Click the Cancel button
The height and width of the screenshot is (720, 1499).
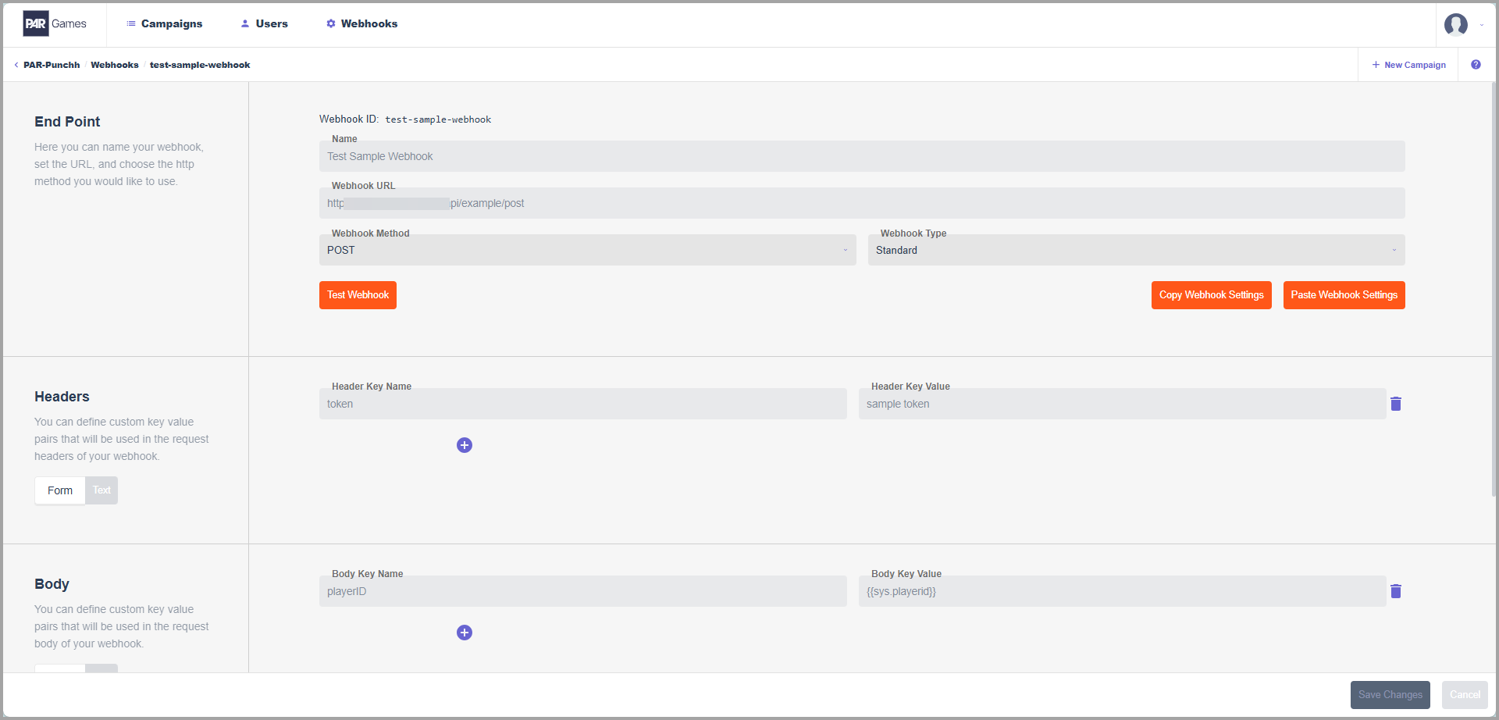1465,695
